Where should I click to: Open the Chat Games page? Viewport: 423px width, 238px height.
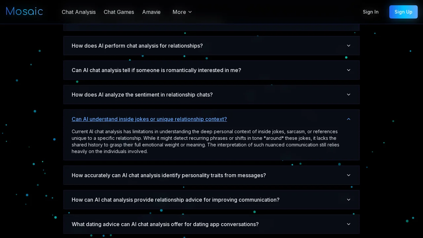[119, 12]
